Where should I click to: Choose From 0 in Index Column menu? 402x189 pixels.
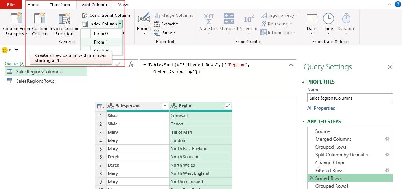(101, 33)
